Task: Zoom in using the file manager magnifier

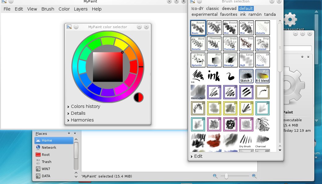Action: tap(254, 176)
